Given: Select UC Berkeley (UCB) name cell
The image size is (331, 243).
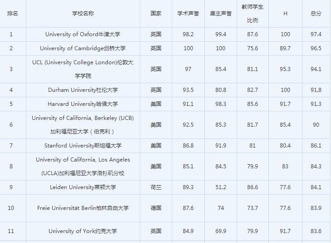Looking at the screenshot, I should (x=83, y=125).
